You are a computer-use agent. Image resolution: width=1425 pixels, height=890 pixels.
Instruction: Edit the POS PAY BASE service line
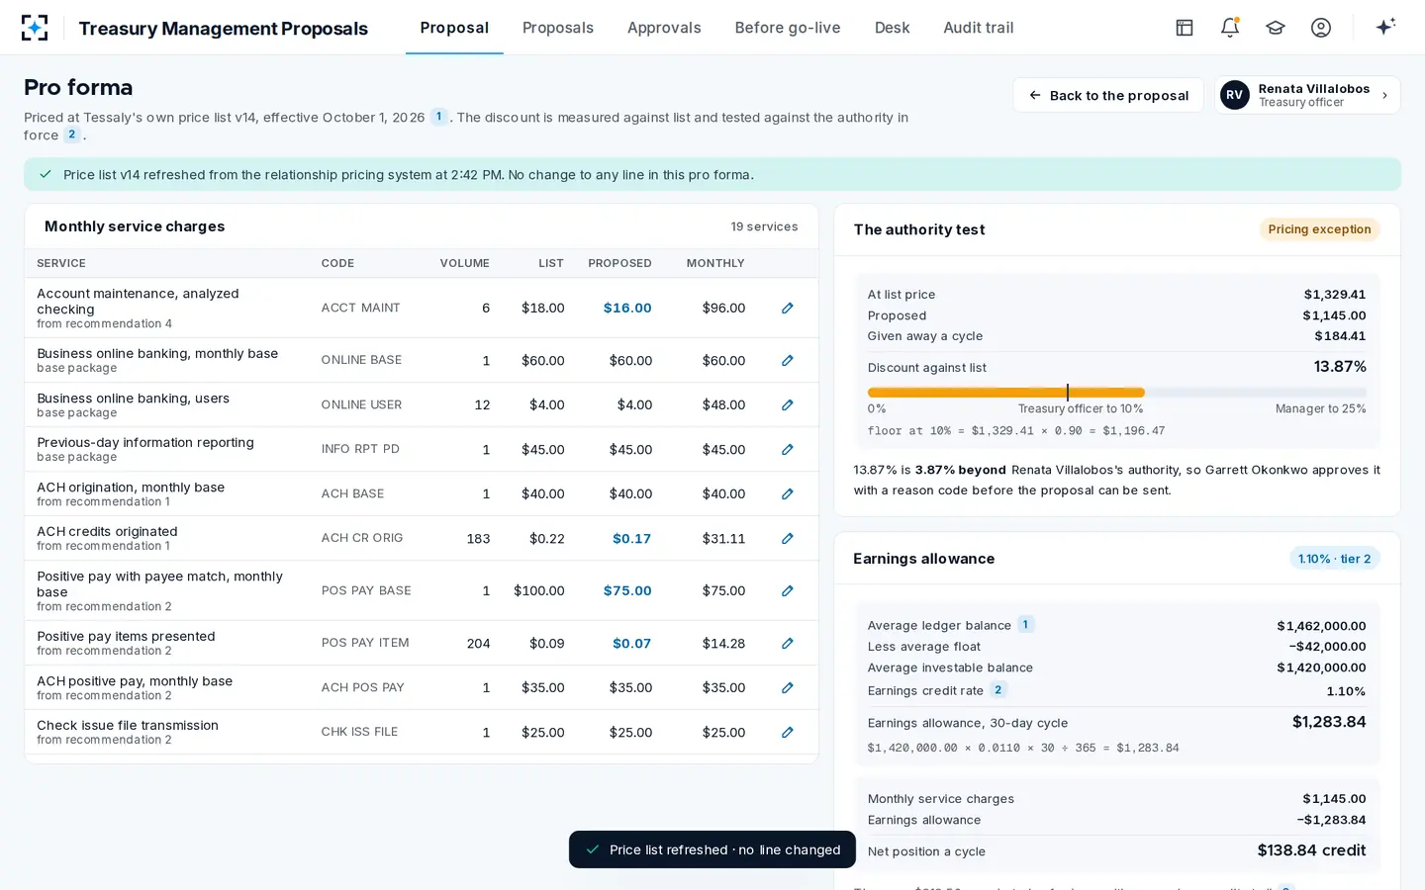788,591
